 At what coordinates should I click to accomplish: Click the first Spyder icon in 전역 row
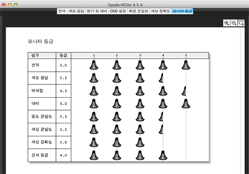coord(94,65)
